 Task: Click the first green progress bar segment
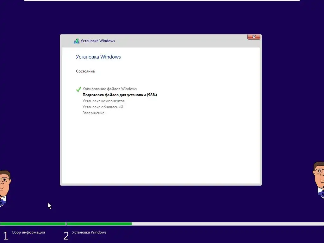(x=33, y=224)
